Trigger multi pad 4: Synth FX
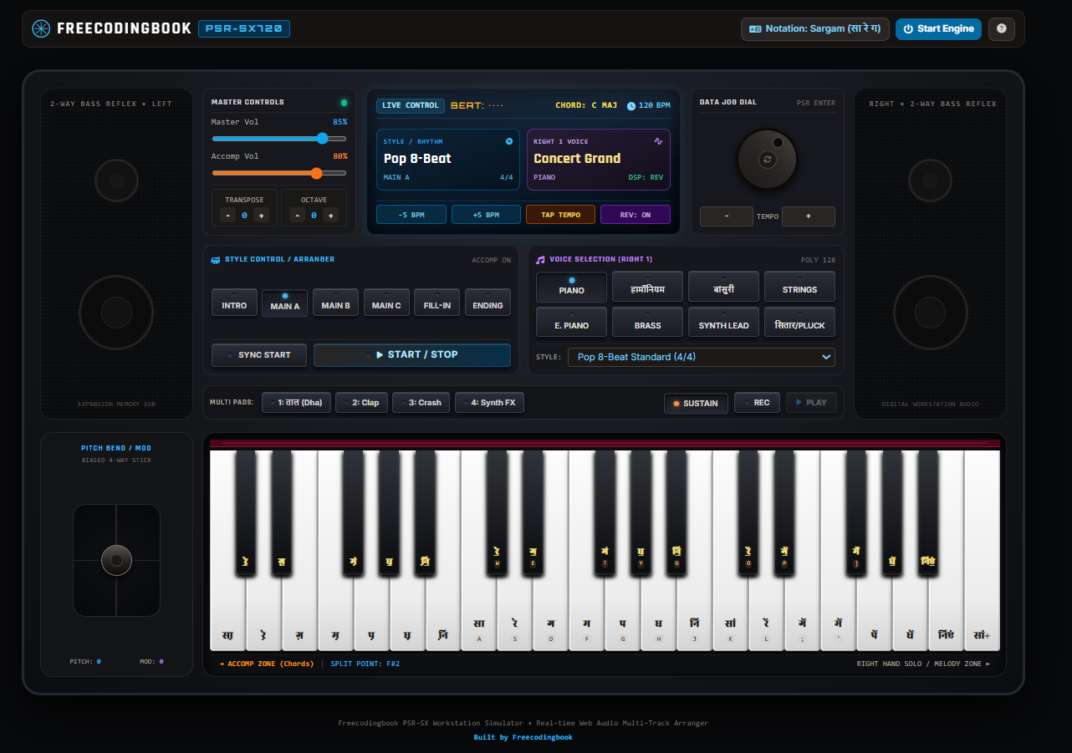Viewport: 1072px width, 753px height. (489, 403)
